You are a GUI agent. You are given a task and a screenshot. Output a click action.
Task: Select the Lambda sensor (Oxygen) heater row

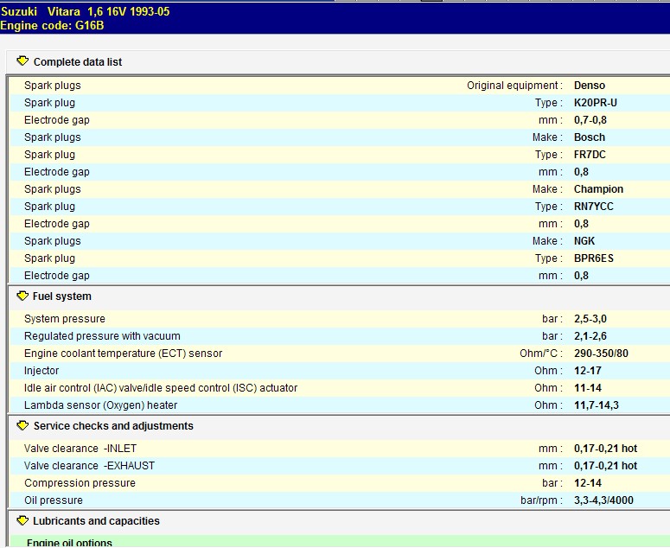(100, 405)
